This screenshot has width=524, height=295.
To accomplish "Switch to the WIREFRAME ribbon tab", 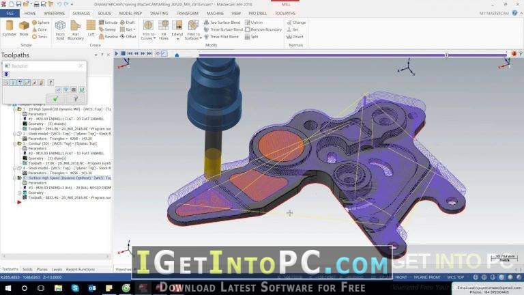I will click(54, 14).
